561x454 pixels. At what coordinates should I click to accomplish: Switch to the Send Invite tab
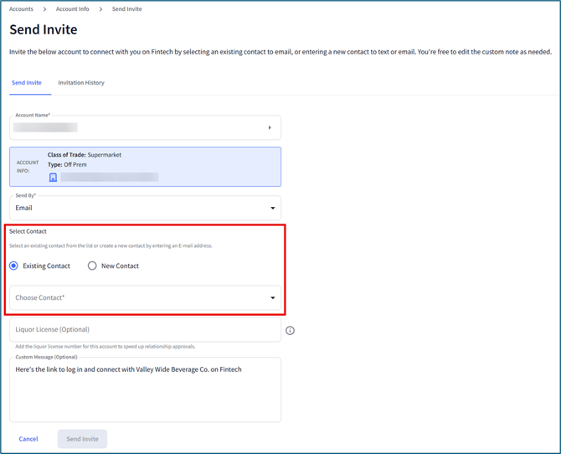[27, 83]
